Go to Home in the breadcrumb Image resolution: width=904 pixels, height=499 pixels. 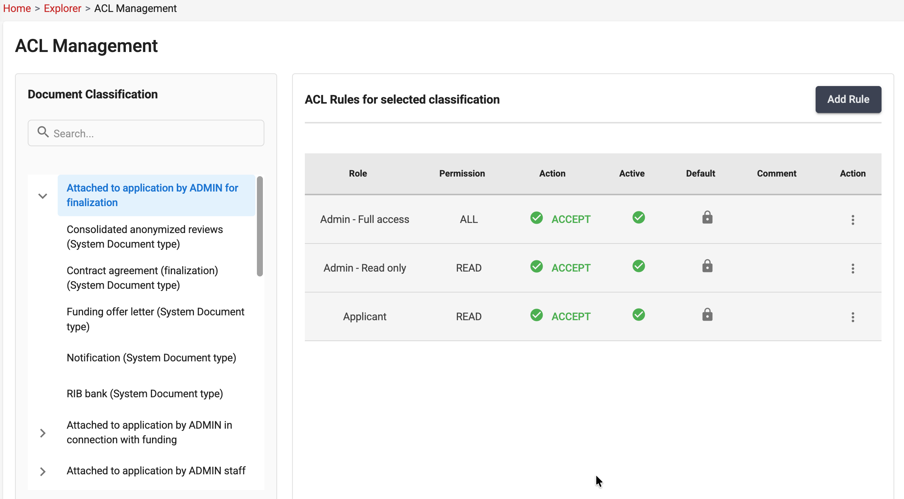(17, 8)
